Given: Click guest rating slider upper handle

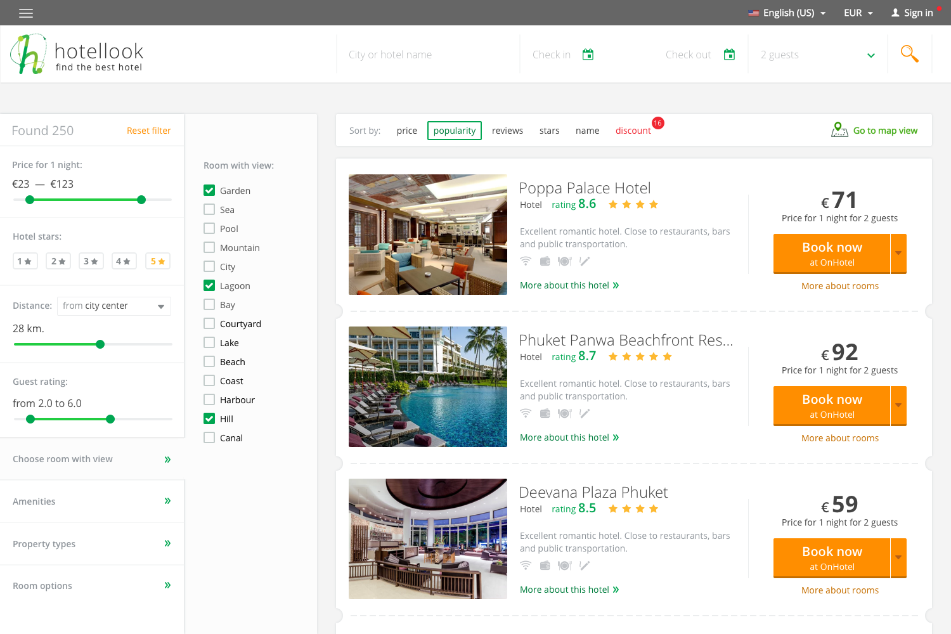Looking at the screenshot, I should coord(110,419).
